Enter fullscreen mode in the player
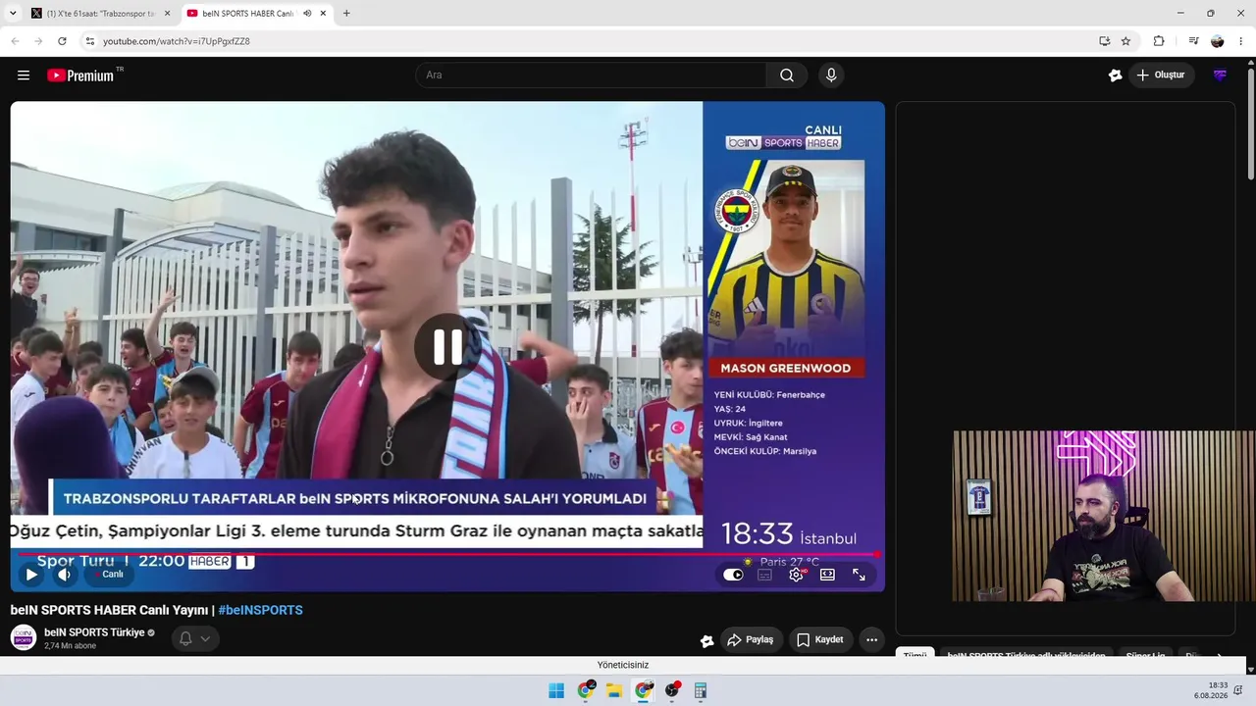 click(859, 575)
